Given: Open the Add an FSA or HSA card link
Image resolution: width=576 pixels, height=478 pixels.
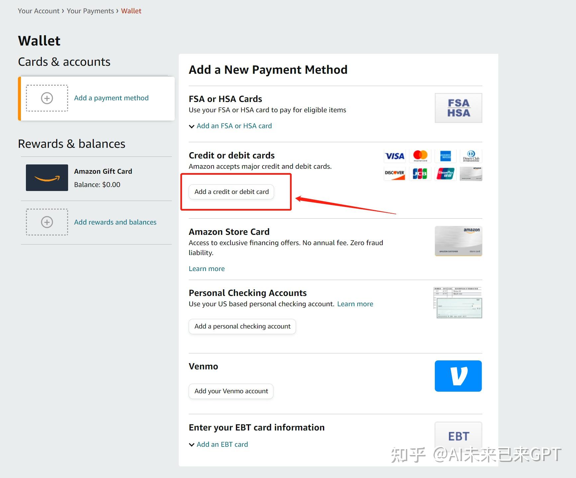Looking at the screenshot, I should (x=234, y=126).
